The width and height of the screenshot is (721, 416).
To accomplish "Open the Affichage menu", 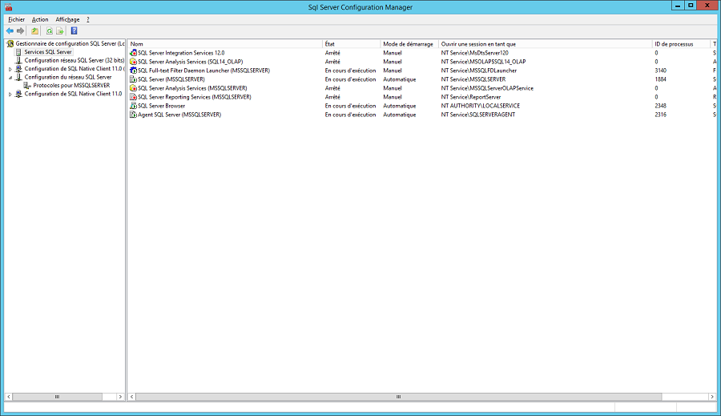I will [67, 19].
